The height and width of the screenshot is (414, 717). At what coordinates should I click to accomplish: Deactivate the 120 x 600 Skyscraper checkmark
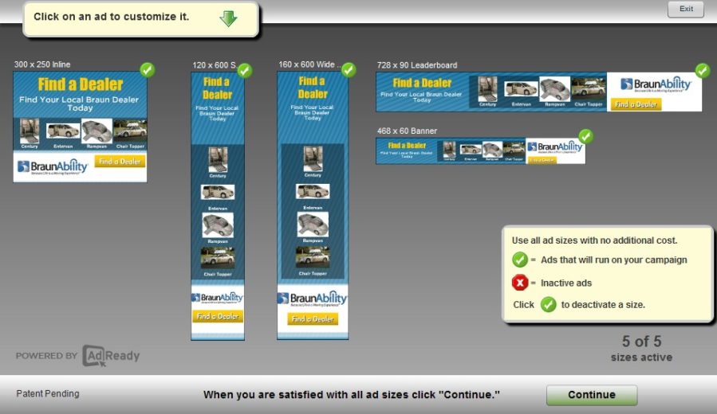pos(245,70)
